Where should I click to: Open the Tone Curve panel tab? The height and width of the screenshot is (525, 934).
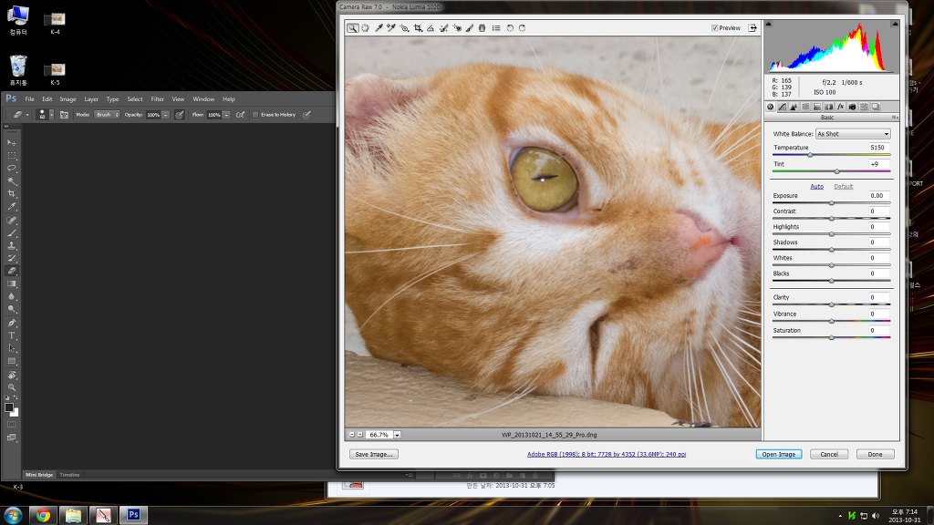(x=782, y=107)
